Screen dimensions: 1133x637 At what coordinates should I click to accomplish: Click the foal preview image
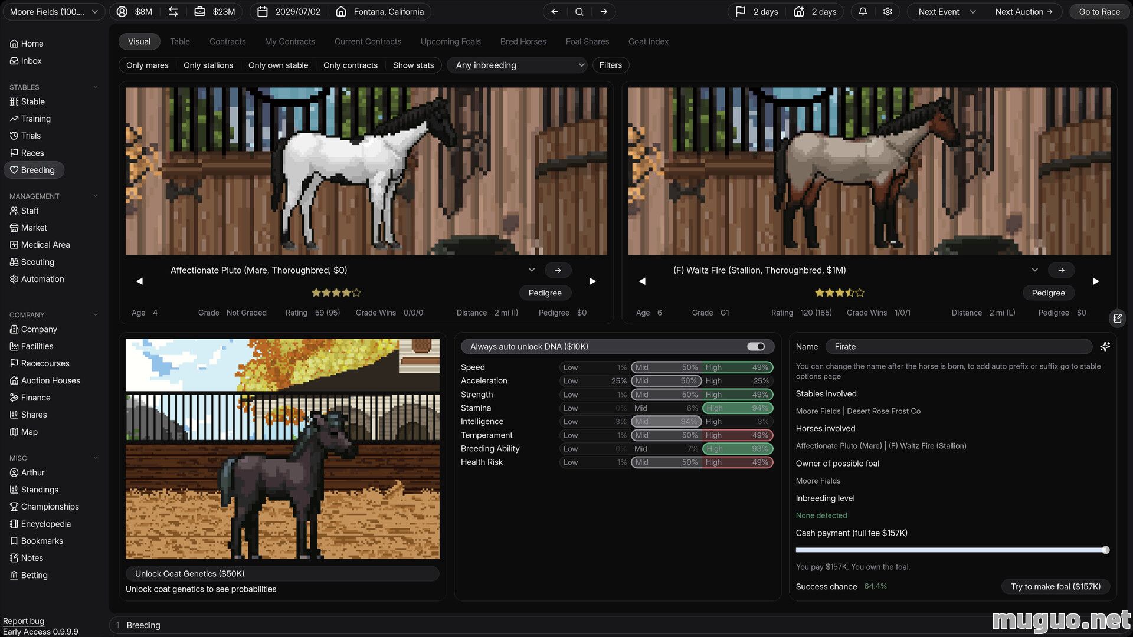click(282, 449)
